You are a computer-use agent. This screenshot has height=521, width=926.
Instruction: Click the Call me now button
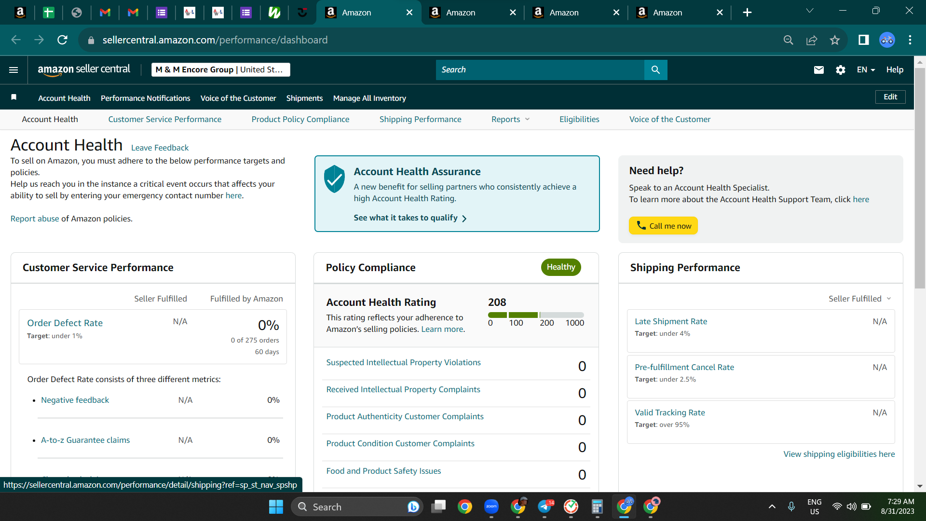point(663,226)
